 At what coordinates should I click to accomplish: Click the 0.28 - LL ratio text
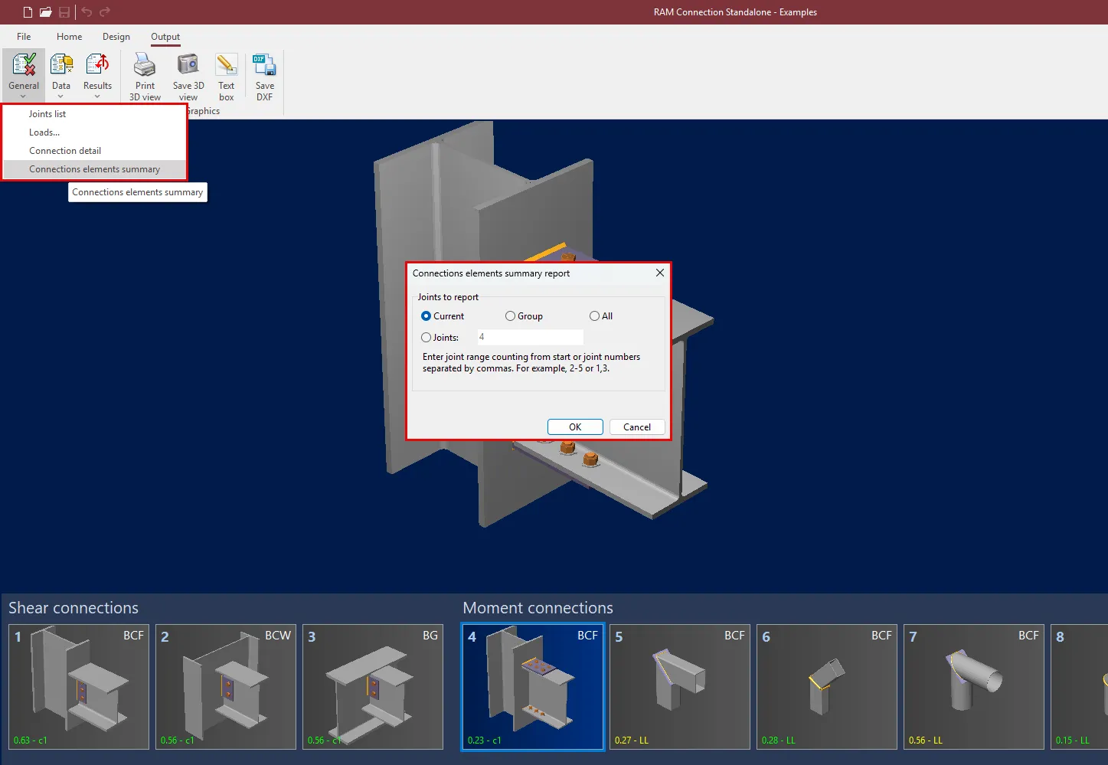pos(779,740)
